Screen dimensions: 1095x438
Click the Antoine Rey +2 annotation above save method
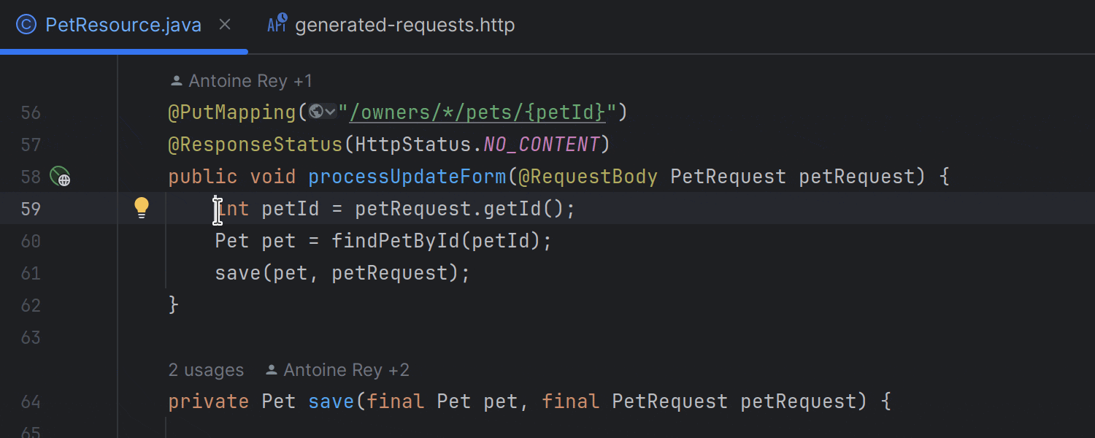[337, 369]
